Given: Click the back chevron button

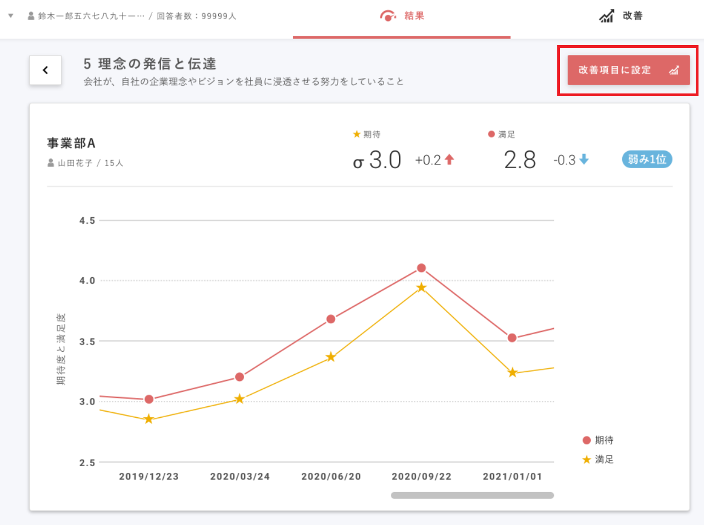Looking at the screenshot, I should click(x=45, y=70).
